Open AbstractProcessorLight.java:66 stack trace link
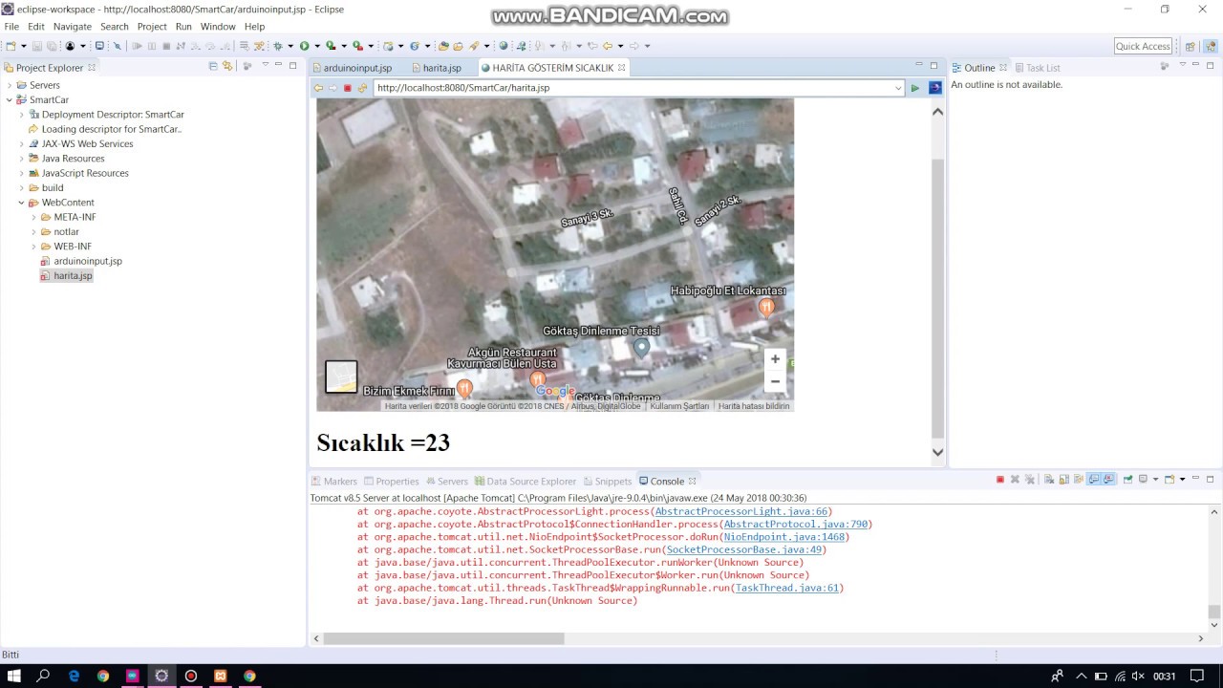1223x688 pixels. pos(741,512)
